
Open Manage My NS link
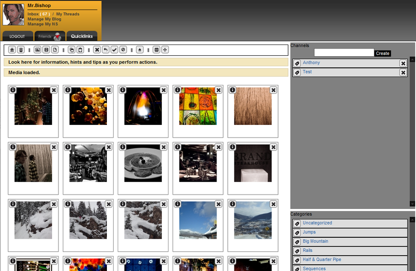43,24
